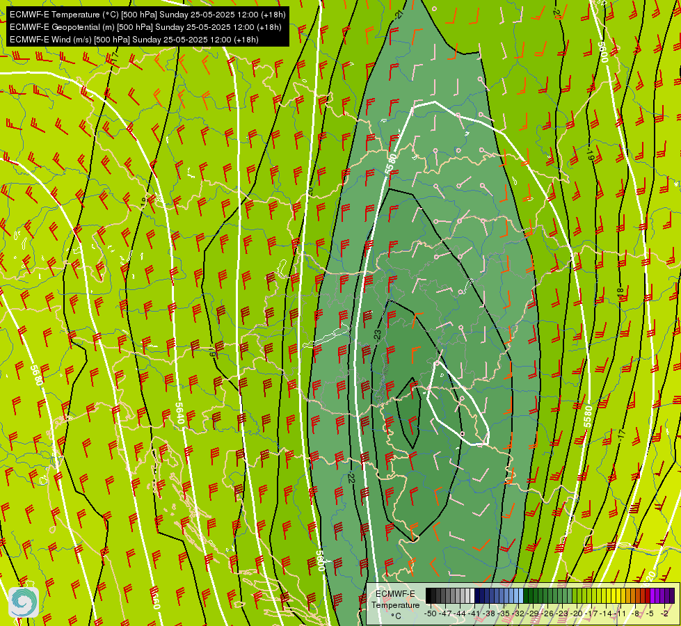Screen dimensions: 681x626
Task: Select the ECMWF-E Wind 500 hPa legend line
Action: tap(134, 40)
